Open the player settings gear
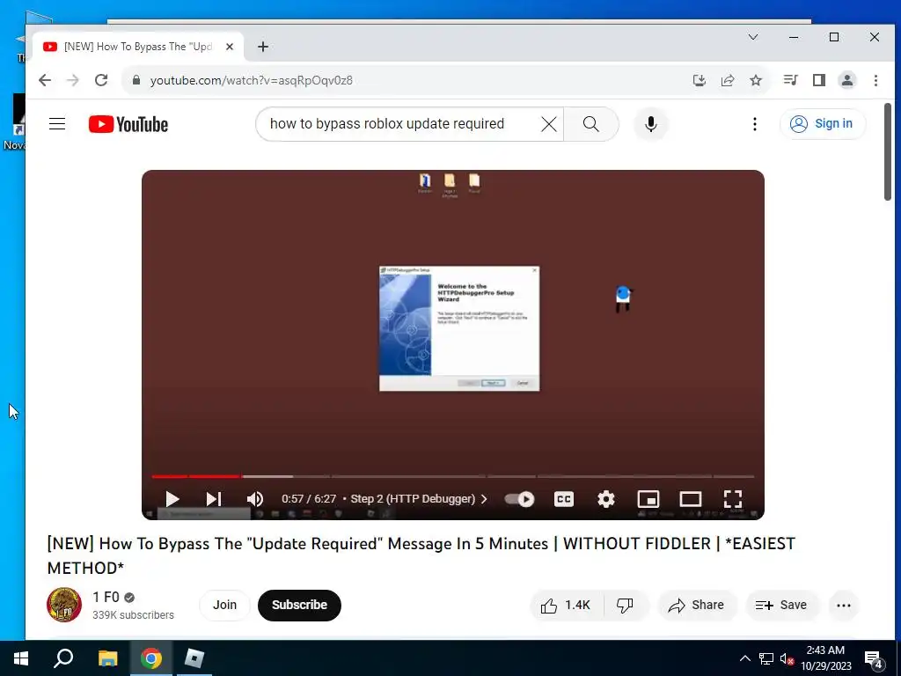Viewport: 901px width, 676px height. 605,498
